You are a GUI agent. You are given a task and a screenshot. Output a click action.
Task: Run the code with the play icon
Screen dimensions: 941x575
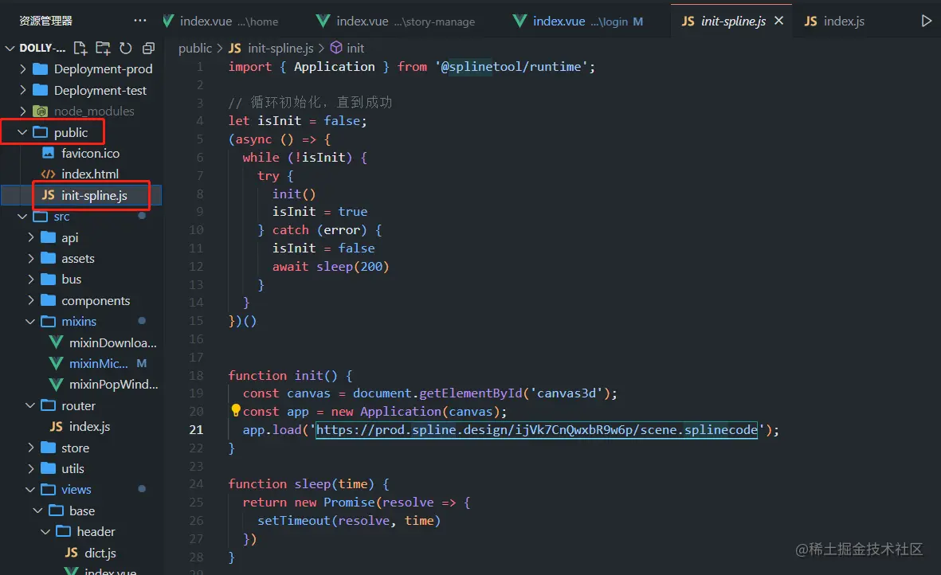926,21
